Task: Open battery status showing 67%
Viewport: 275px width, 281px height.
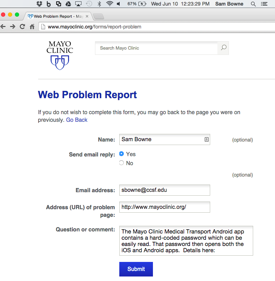Action: [x=137, y=4]
